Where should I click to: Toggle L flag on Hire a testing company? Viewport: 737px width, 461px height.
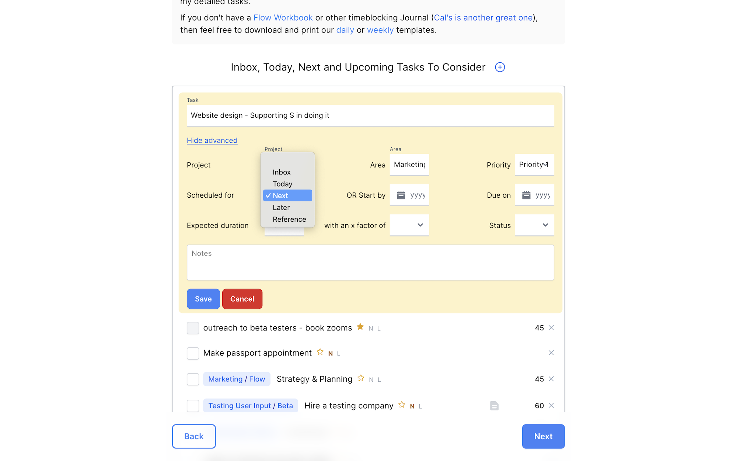point(420,406)
